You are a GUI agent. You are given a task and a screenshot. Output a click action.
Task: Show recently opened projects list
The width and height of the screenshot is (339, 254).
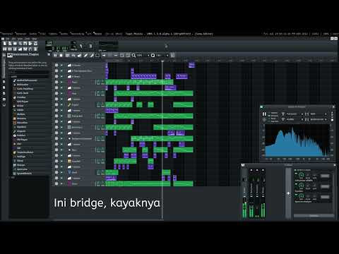click(20, 44)
